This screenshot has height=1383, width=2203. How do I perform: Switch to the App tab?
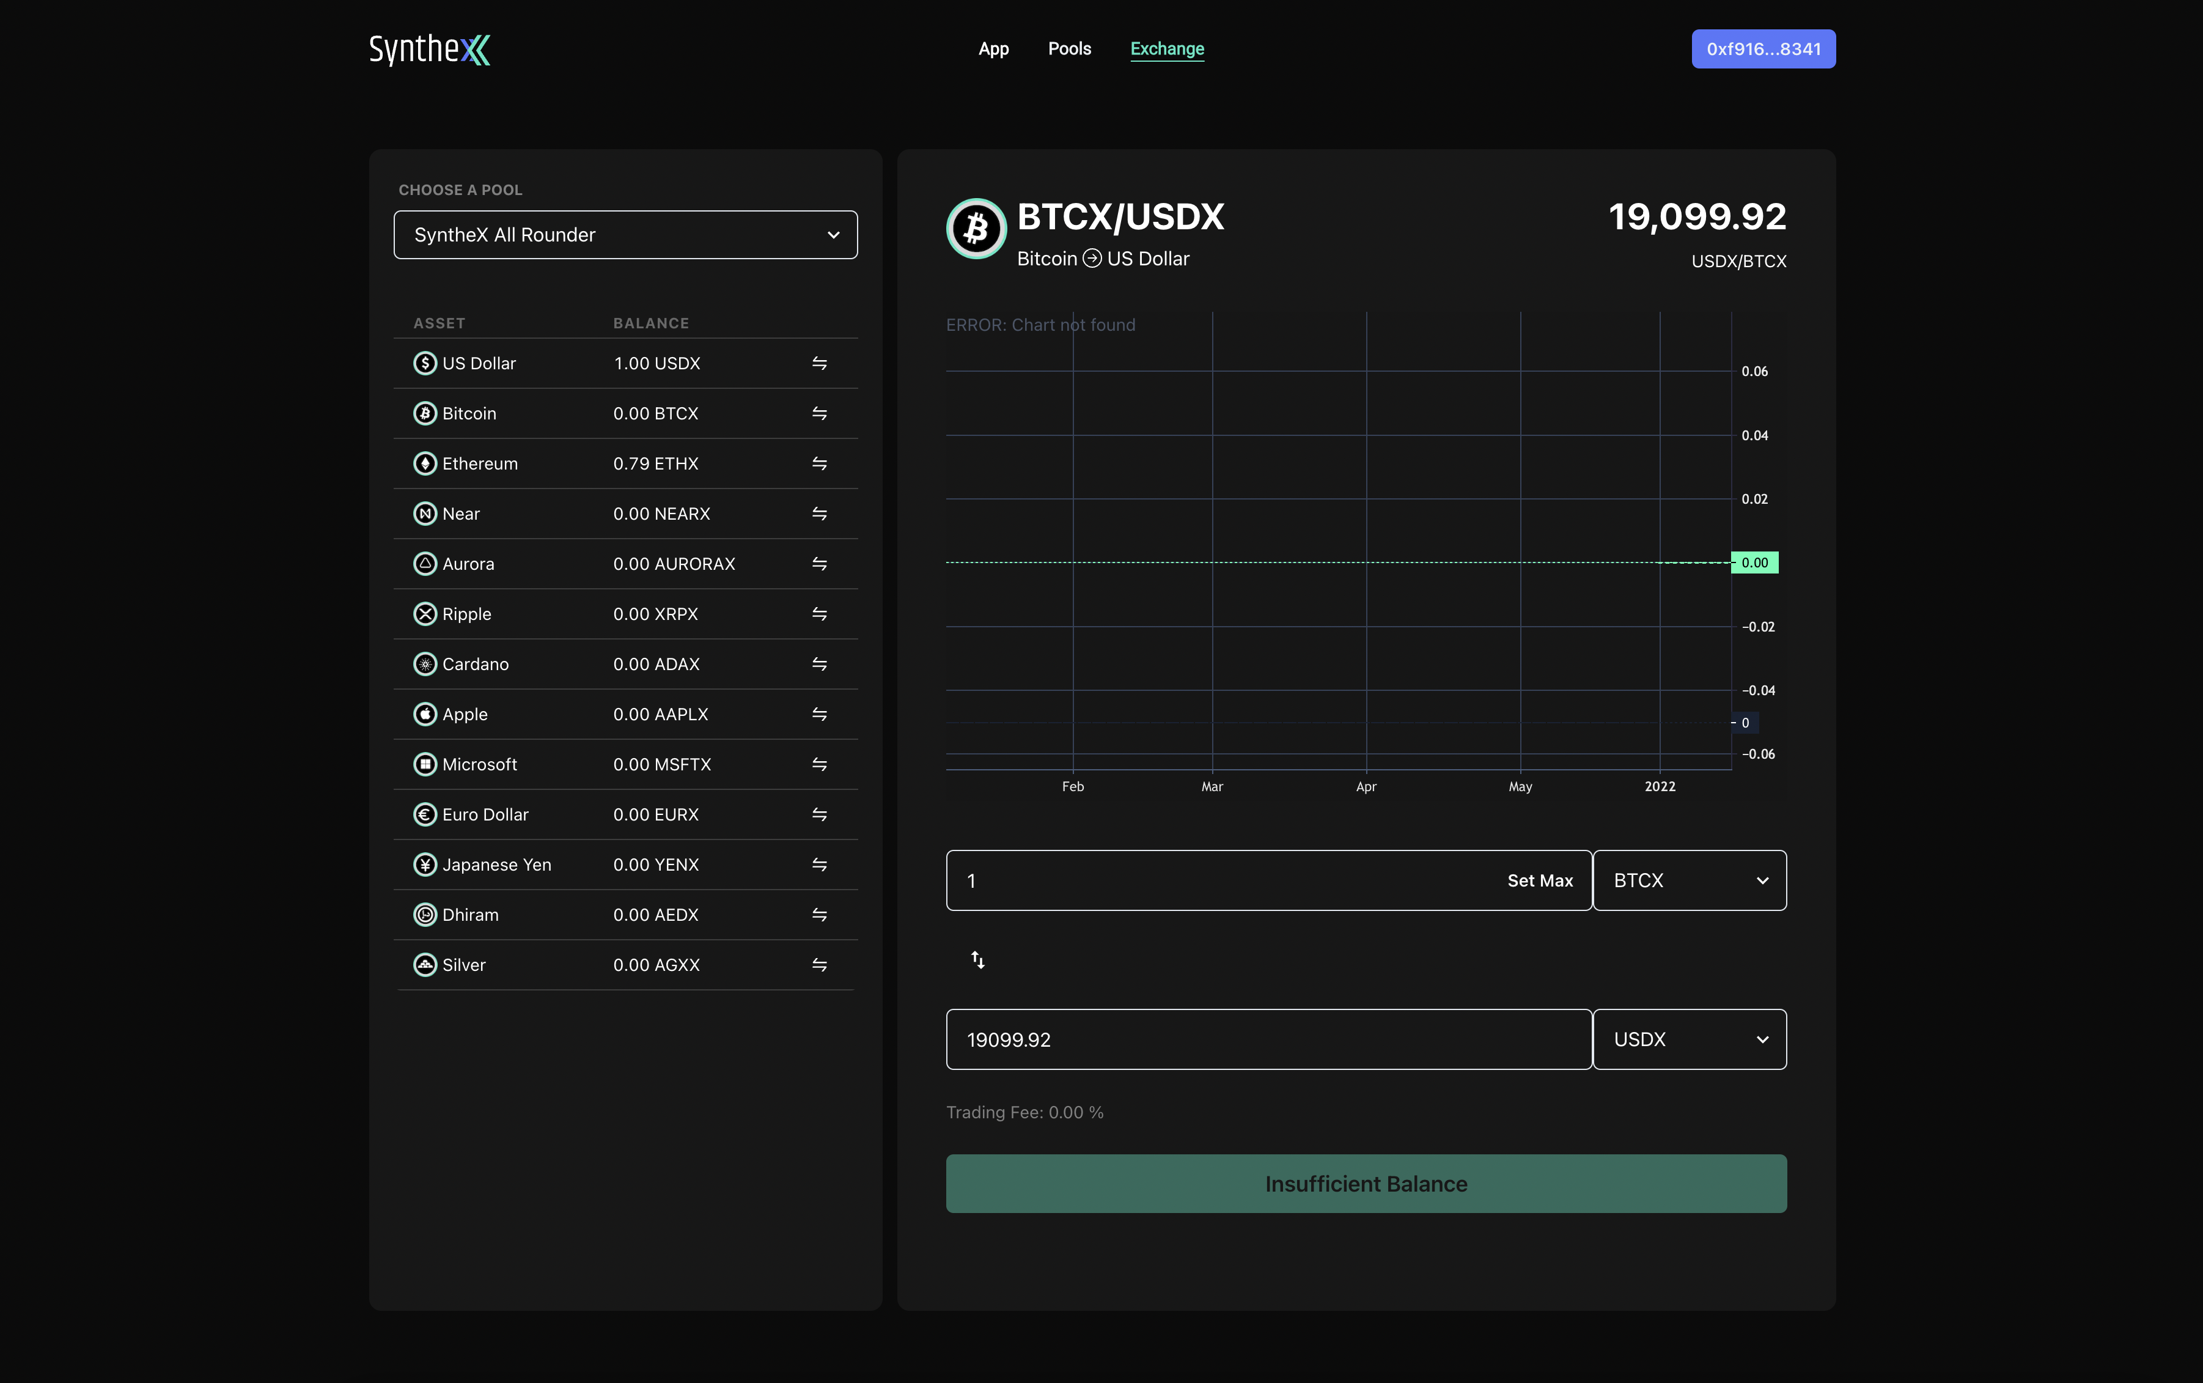coord(993,50)
